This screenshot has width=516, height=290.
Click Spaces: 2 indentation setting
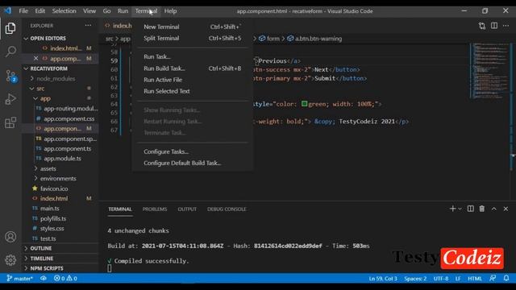415,279
